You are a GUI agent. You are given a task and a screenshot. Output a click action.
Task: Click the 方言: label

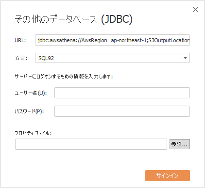click(x=21, y=58)
